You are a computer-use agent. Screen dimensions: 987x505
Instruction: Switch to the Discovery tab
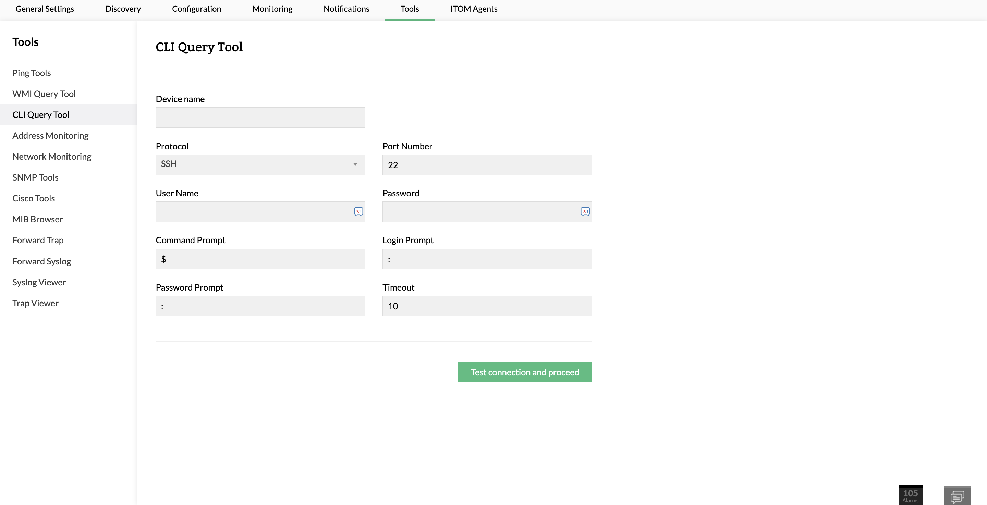pyautogui.click(x=123, y=9)
